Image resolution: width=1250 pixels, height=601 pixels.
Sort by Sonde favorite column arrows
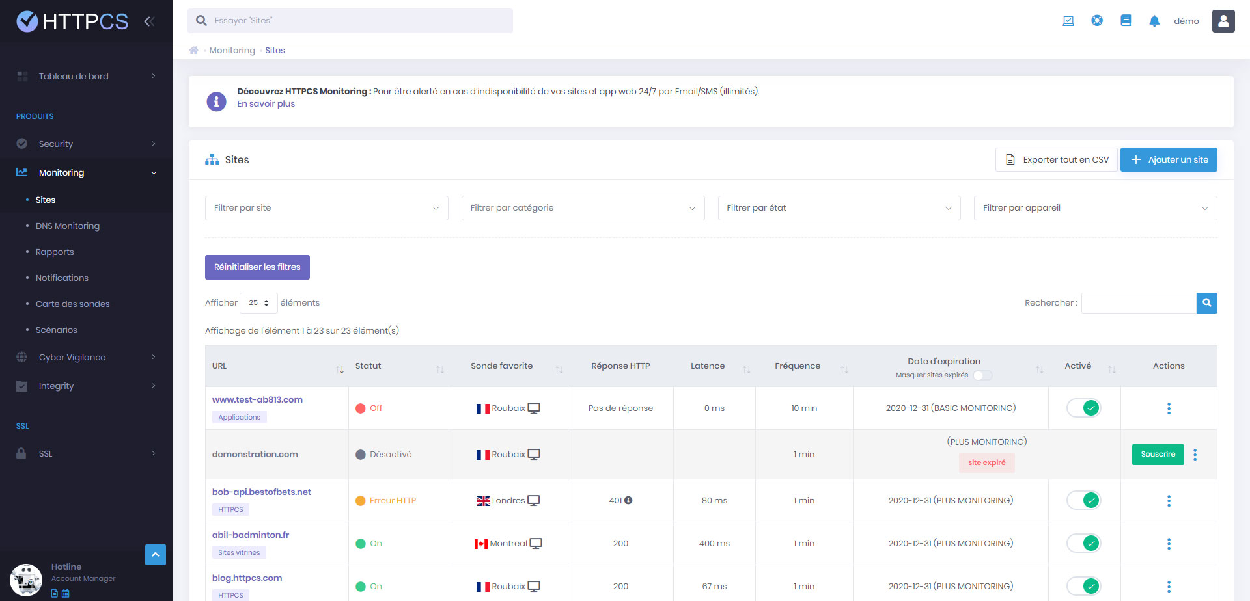click(559, 369)
